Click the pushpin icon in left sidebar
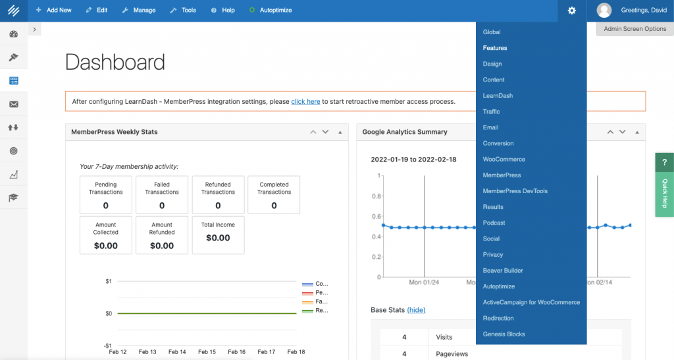The width and height of the screenshot is (674, 360). coord(13,58)
